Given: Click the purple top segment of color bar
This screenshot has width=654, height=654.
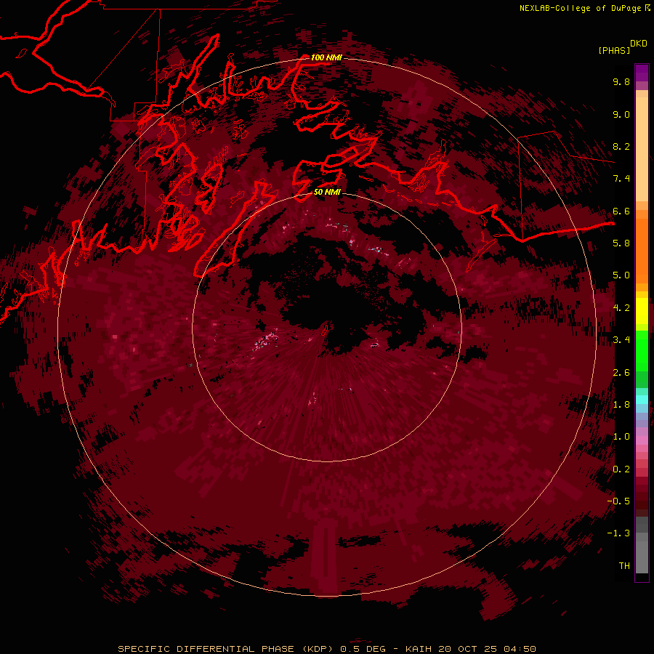Looking at the screenshot, I should point(642,73).
